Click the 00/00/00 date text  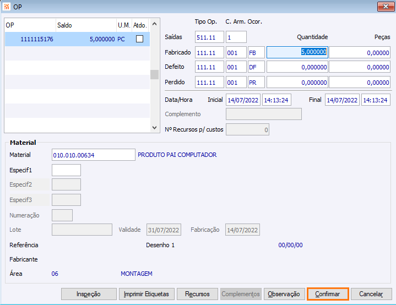290,245
